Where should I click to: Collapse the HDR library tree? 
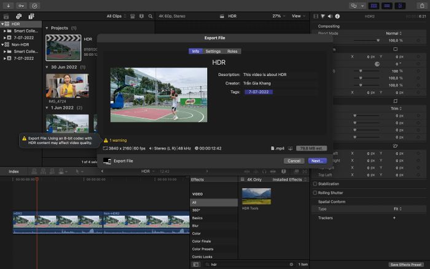click(x=2, y=24)
